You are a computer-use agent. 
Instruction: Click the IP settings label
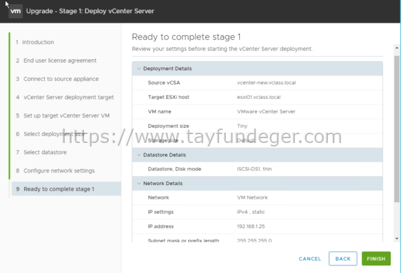tap(161, 212)
